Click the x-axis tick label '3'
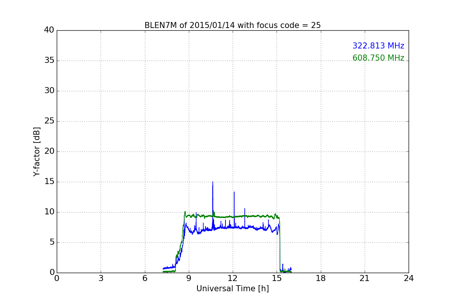Screen dimensions: 454x303 [x=101, y=278]
